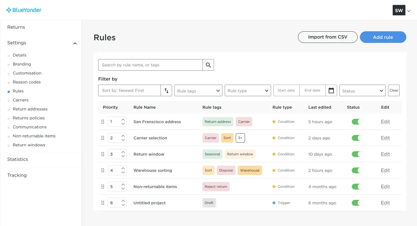
Task: Click the Warehouse tag
Action: point(250,170)
